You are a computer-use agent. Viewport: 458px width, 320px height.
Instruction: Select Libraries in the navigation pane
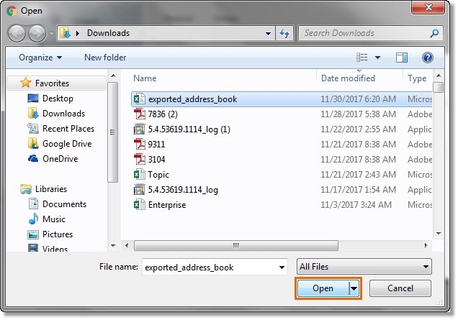click(51, 189)
